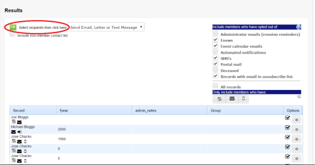Open options gear button for Michael Bloggs
Viewport: 315px width, 165px height.
tap(296, 129)
